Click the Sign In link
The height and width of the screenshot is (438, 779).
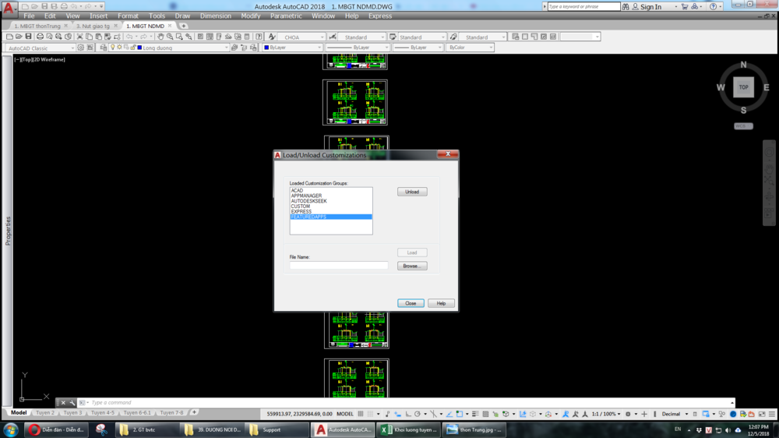click(x=650, y=7)
